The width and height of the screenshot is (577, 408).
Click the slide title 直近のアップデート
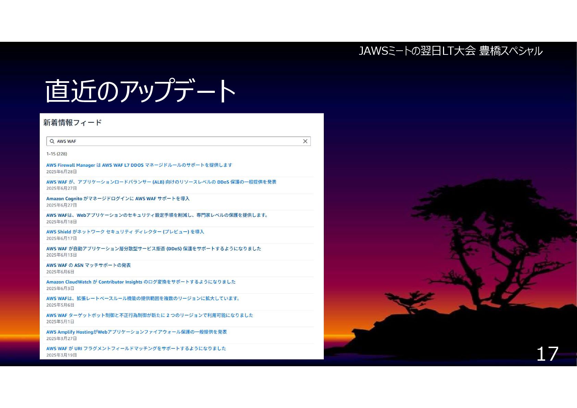(x=140, y=91)
